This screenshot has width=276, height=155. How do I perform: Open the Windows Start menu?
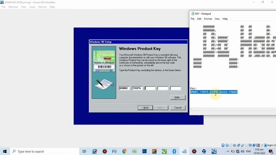point(5,151)
